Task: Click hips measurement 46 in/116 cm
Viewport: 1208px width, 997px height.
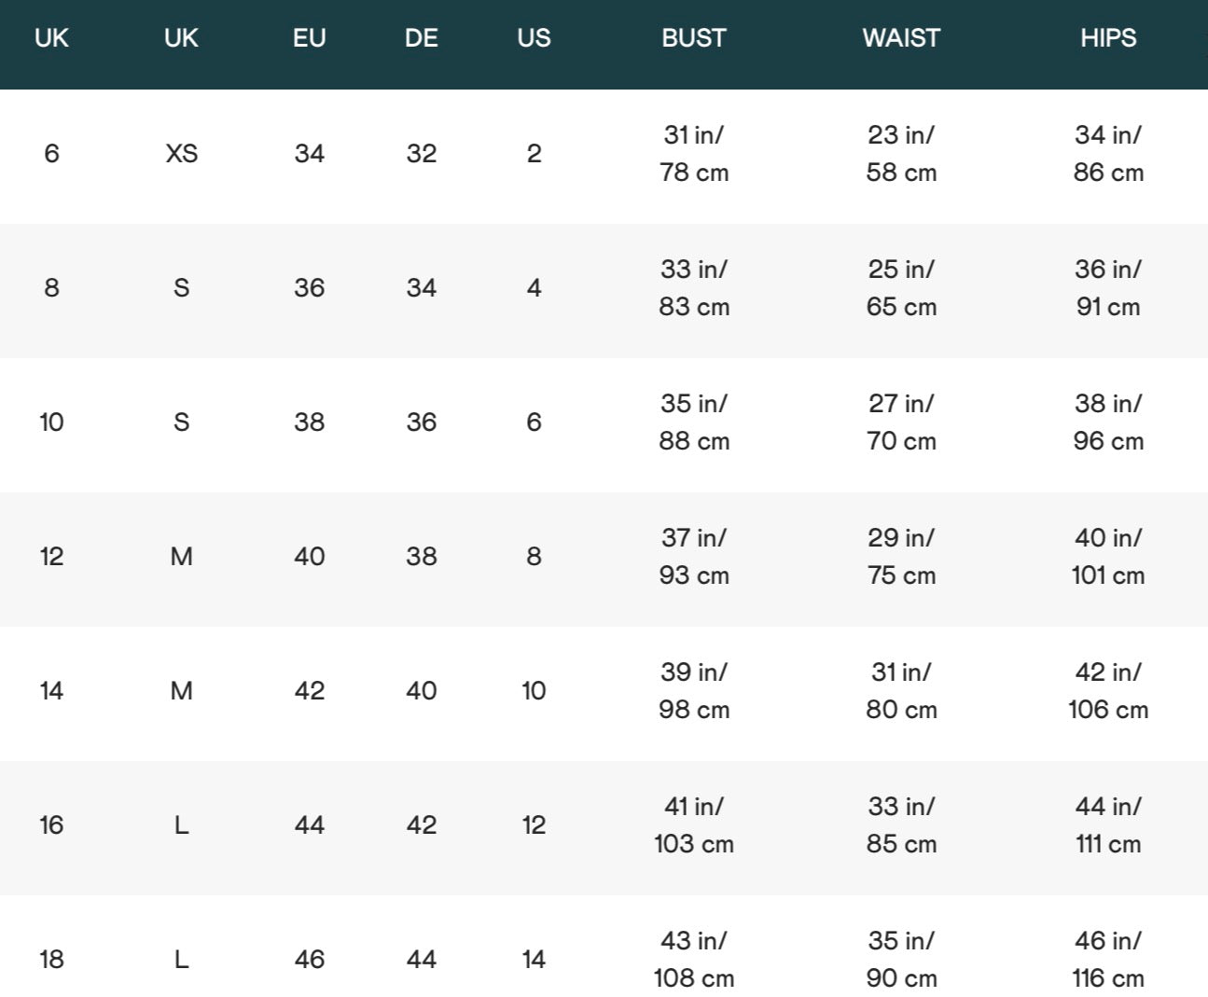Action: click(1108, 960)
